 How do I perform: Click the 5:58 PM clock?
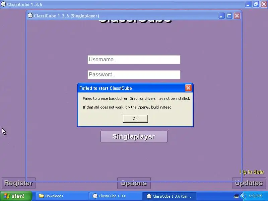click(x=256, y=196)
